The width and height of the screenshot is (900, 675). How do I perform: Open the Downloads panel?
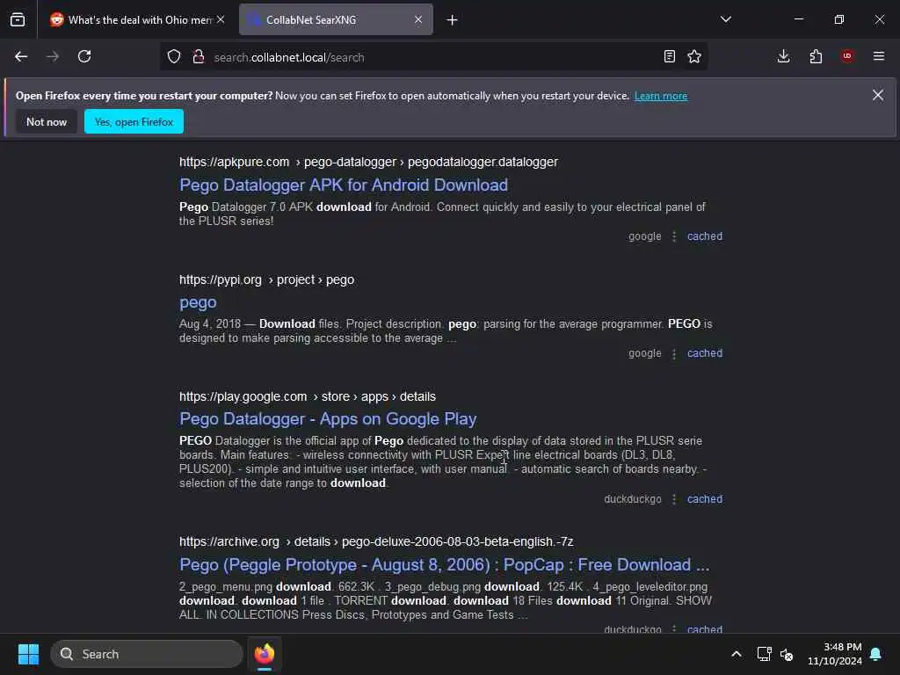click(783, 56)
